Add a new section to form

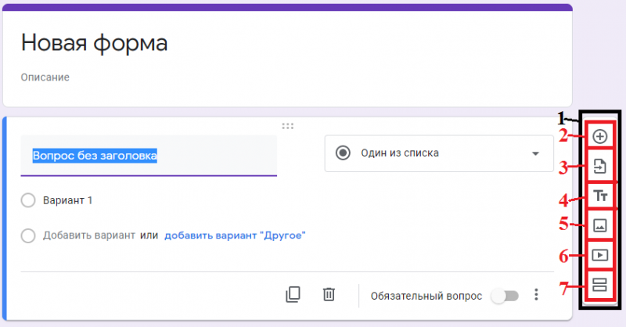tap(599, 284)
